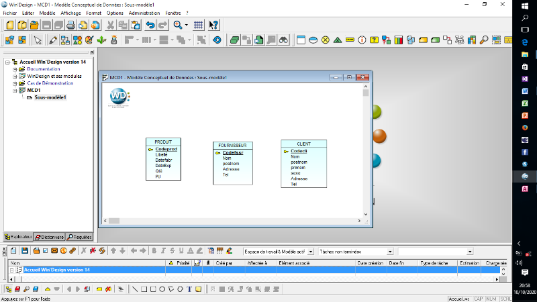
Task: Select the PRODUIT entity header
Action: click(163, 142)
